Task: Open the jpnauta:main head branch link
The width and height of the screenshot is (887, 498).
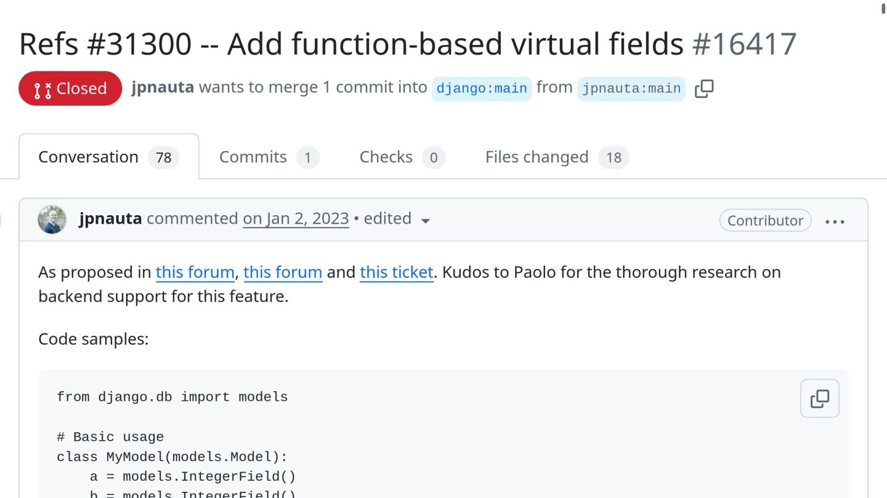Action: 631,89
